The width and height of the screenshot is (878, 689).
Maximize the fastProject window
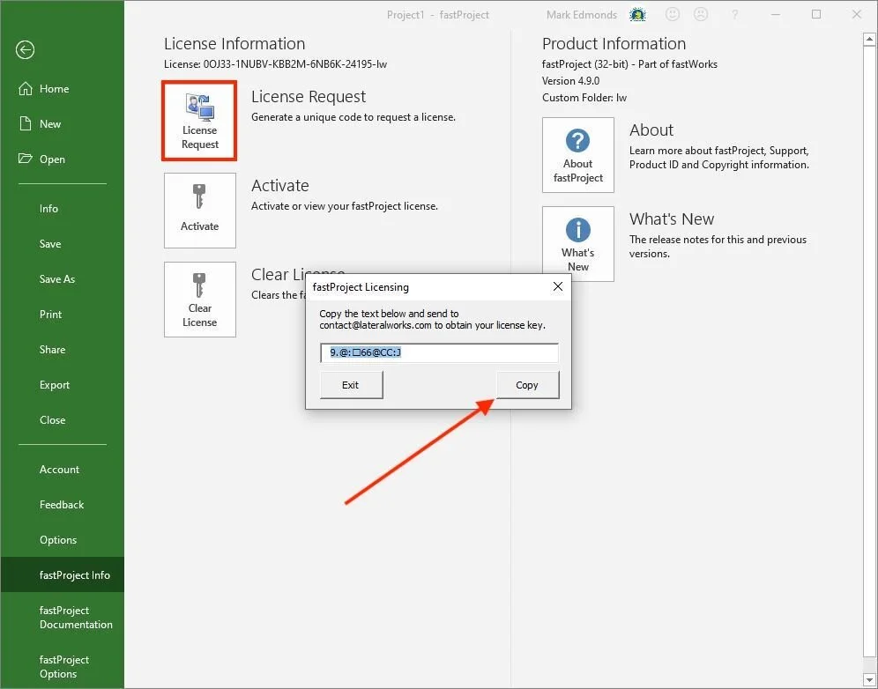point(816,15)
